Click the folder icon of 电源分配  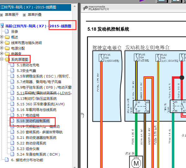pos(7,48)
